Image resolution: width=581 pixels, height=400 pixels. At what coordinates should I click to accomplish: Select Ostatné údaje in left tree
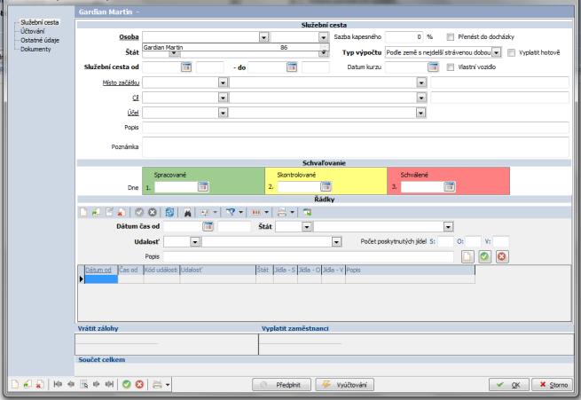coord(40,40)
